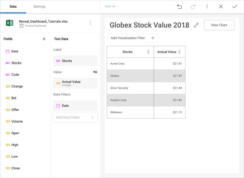Select the Soylent Corp cell
The width and height of the screenshot is (244, 178).
pyautogui.click(x=130, y=100)
